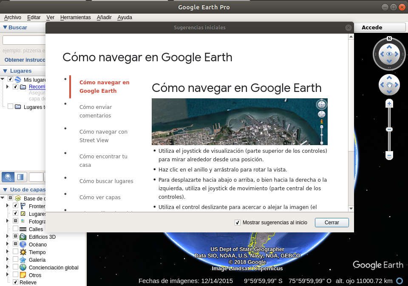The height and width of the screenshot is (286, 408).
Task: Click the Otros sticky note icon
Action: point(23,275)
